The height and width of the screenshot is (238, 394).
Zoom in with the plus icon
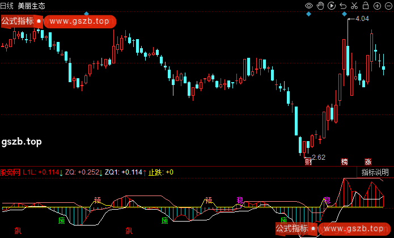point(376,6)
